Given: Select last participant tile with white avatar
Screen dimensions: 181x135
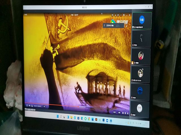Looking at the screenshot, I should click(x=139, y=109).
